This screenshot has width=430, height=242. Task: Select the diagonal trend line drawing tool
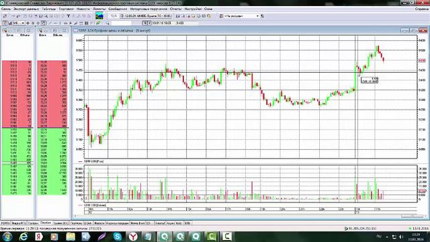(x=50, y=24)
